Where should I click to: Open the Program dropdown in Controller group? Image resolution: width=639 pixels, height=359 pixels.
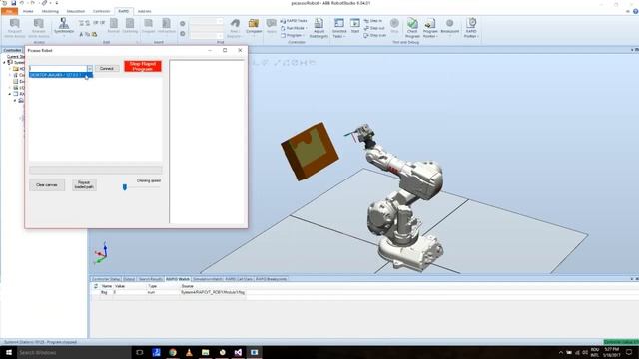click(x=292, y=36)
